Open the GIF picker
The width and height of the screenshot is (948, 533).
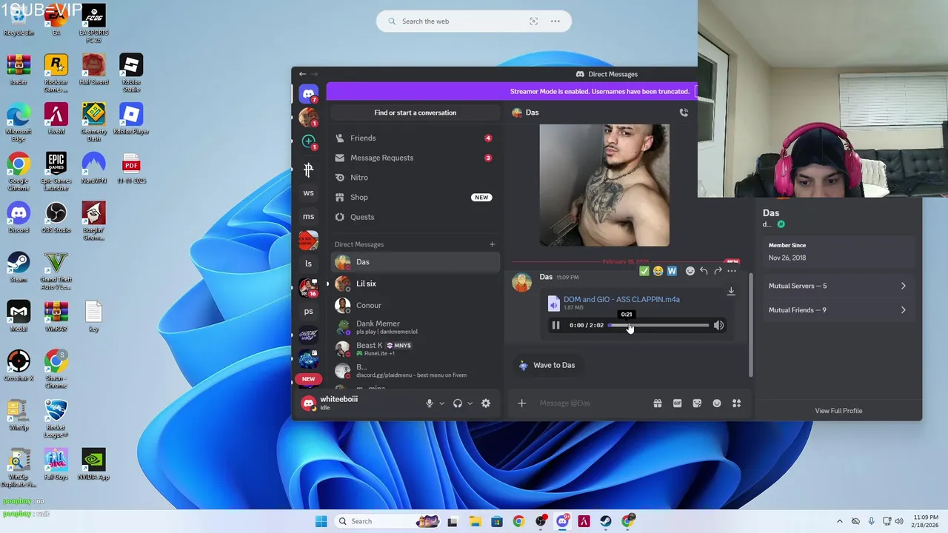click(677, 403)
